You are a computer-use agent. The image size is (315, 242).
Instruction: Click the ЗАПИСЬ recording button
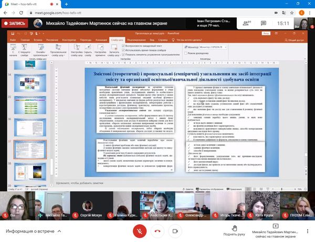[x=14, y=23]
